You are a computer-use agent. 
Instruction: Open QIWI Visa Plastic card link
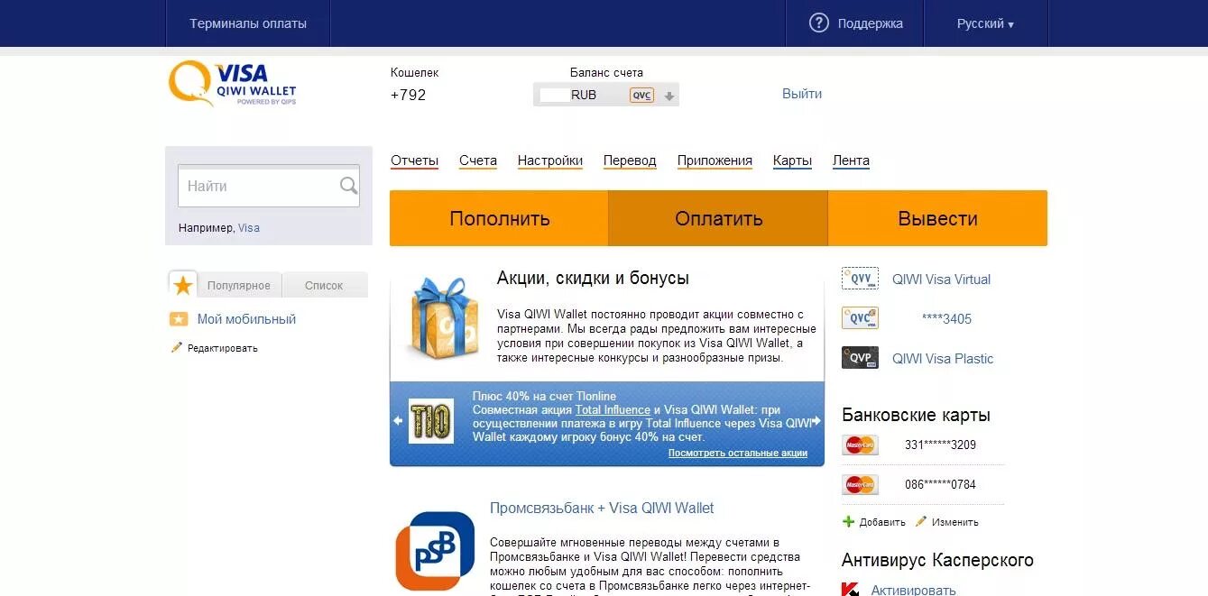tap(943, 359)
